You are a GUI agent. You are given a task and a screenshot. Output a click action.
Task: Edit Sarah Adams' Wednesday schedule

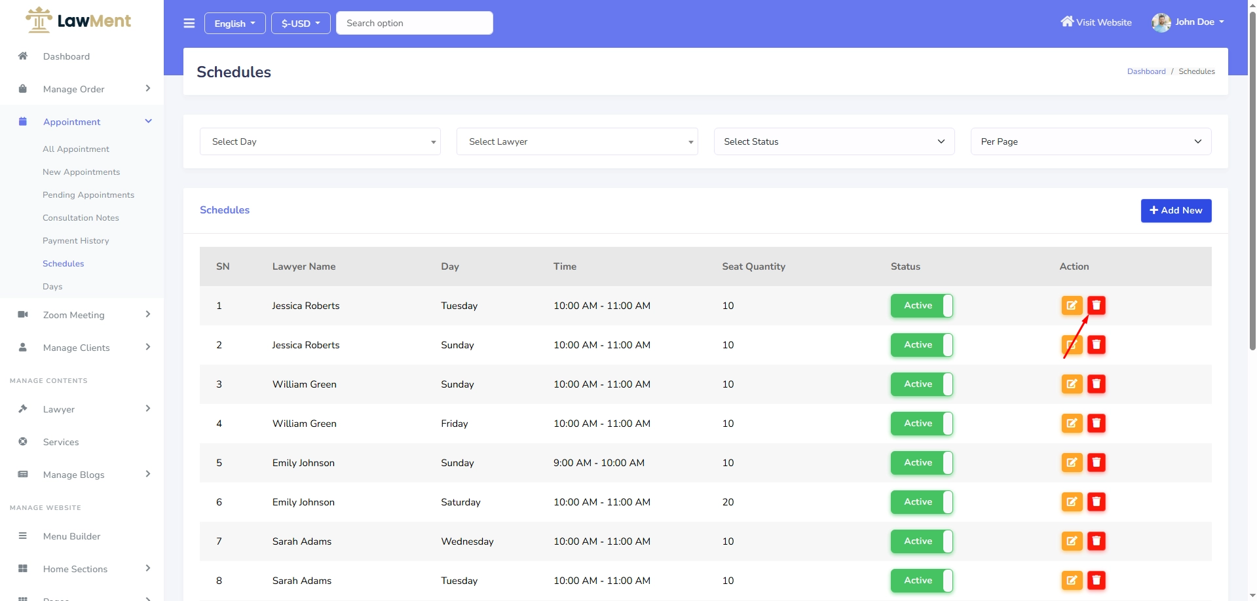point(1072,541)
